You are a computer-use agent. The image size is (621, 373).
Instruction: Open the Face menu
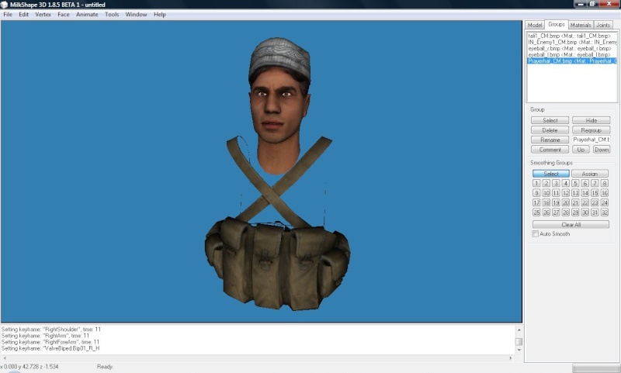tap(64, 14)
